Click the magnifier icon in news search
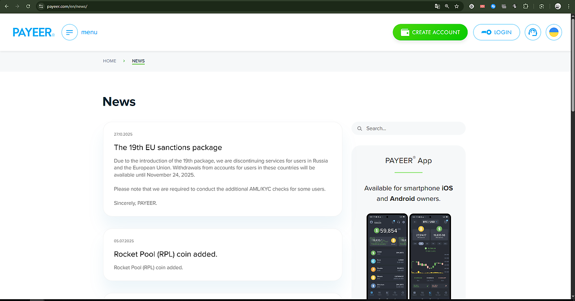The width and height of the screenshot is (575, 301). tap(359, 128)
